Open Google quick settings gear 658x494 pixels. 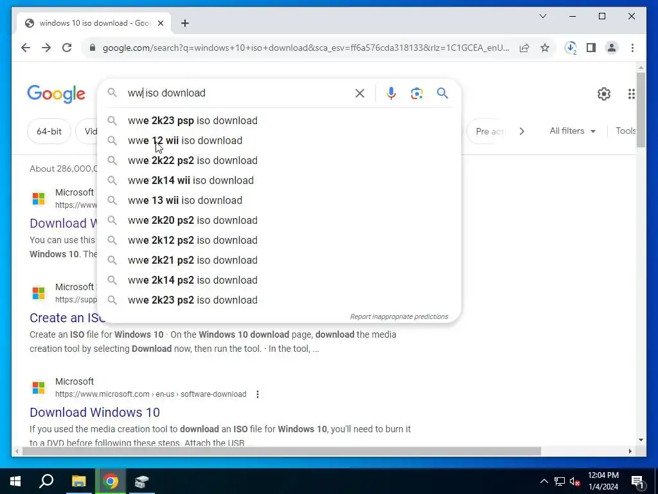[x=603, y=94]
